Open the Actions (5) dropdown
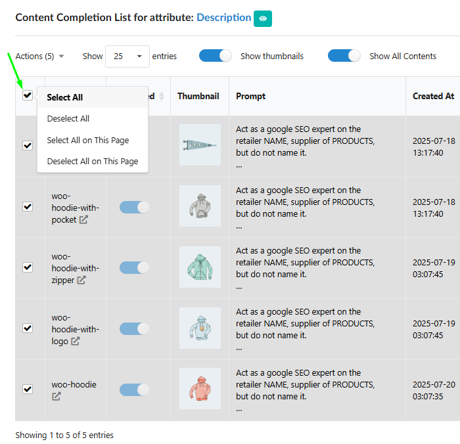The height and width of the screenshot is (444, 460). tap(40, 56)
